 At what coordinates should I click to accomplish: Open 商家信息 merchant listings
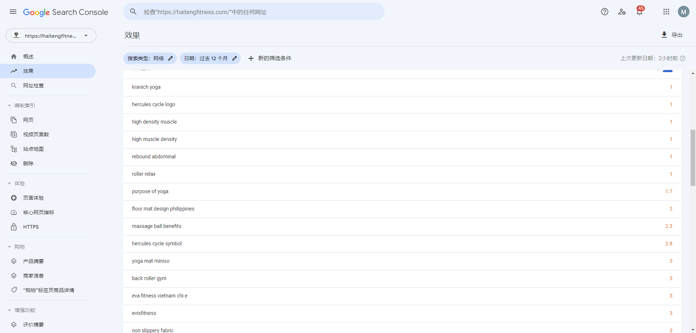[48, 276]
